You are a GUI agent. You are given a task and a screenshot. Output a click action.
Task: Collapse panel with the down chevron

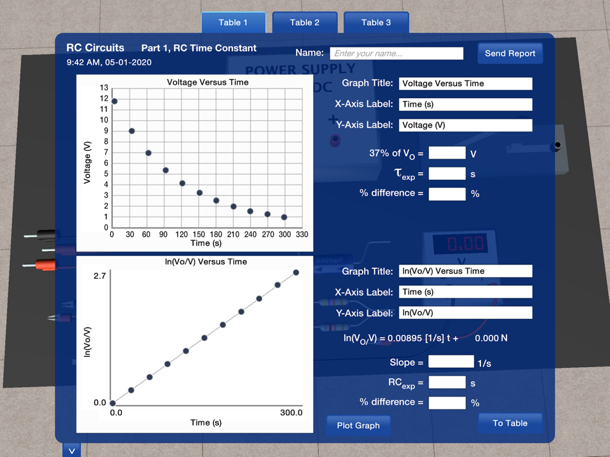(x=71, y=451)
